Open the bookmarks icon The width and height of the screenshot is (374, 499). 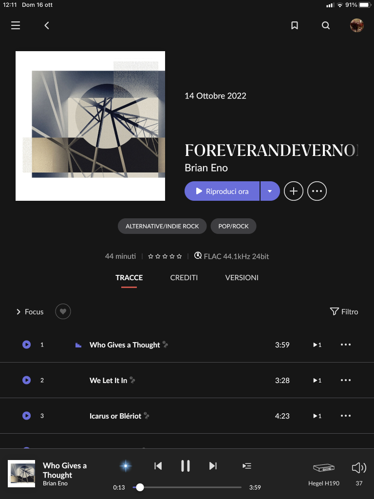[295, 25]
